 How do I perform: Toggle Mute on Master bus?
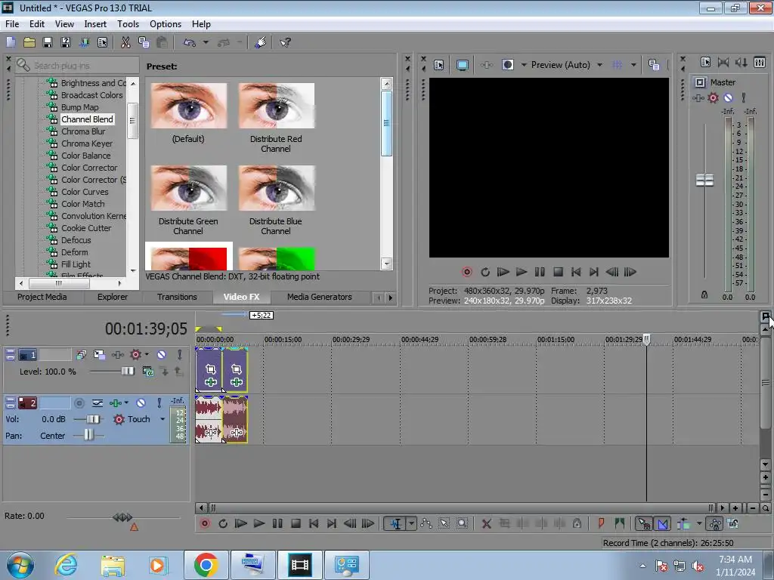point(729,97)
